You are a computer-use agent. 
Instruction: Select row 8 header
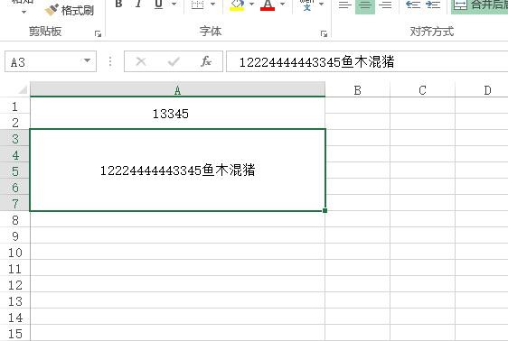pyautogui.click(x=14, y=220)
